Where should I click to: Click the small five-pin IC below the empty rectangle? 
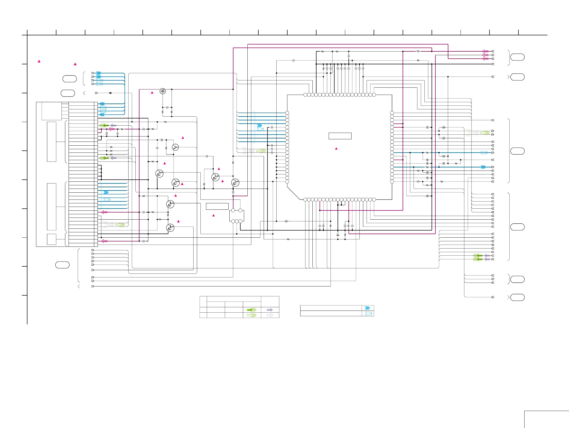pos(237,216)
